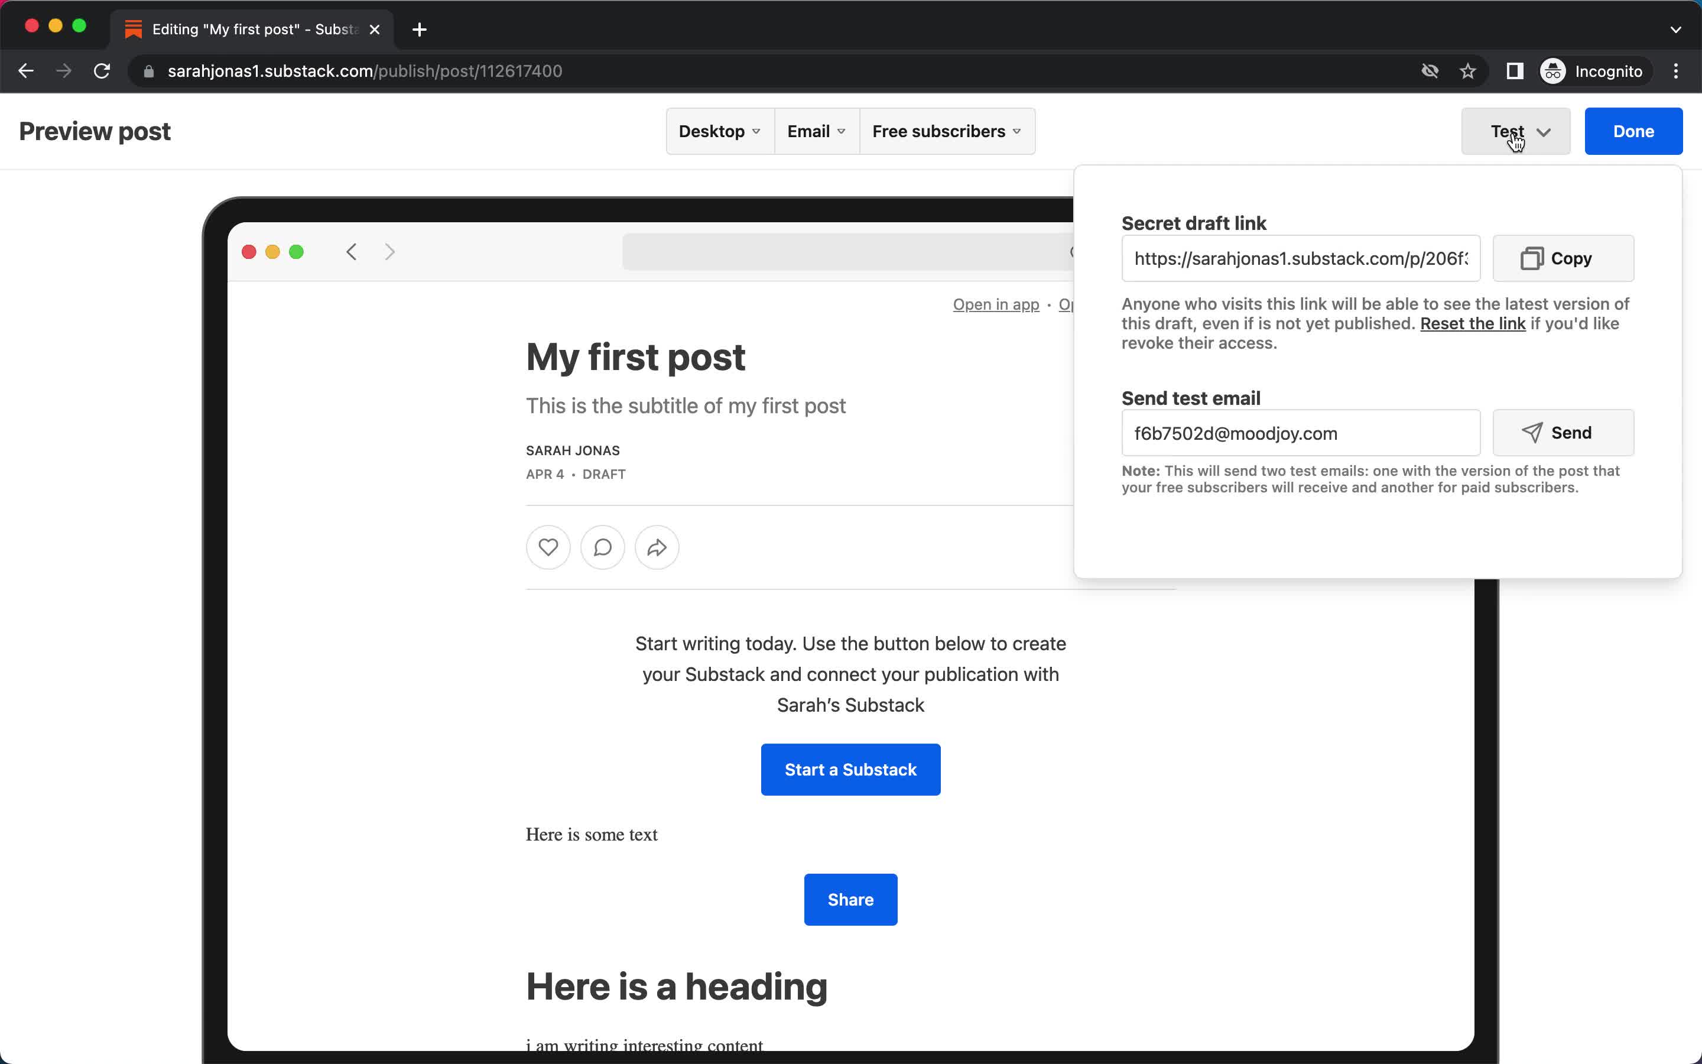Select the secret draft link input field
This screenshot has height=1064, width=1702.
(1300, 257)
